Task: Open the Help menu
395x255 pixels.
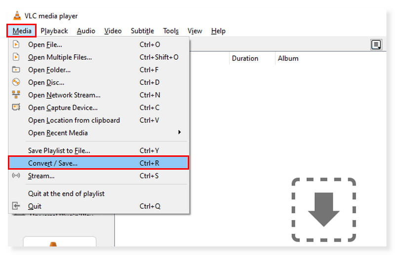Action: (218, 31)
